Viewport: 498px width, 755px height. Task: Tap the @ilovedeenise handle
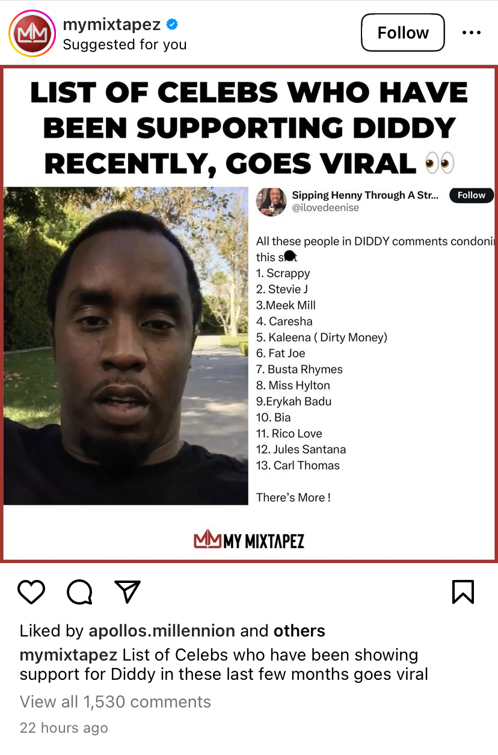click(325, 208)
